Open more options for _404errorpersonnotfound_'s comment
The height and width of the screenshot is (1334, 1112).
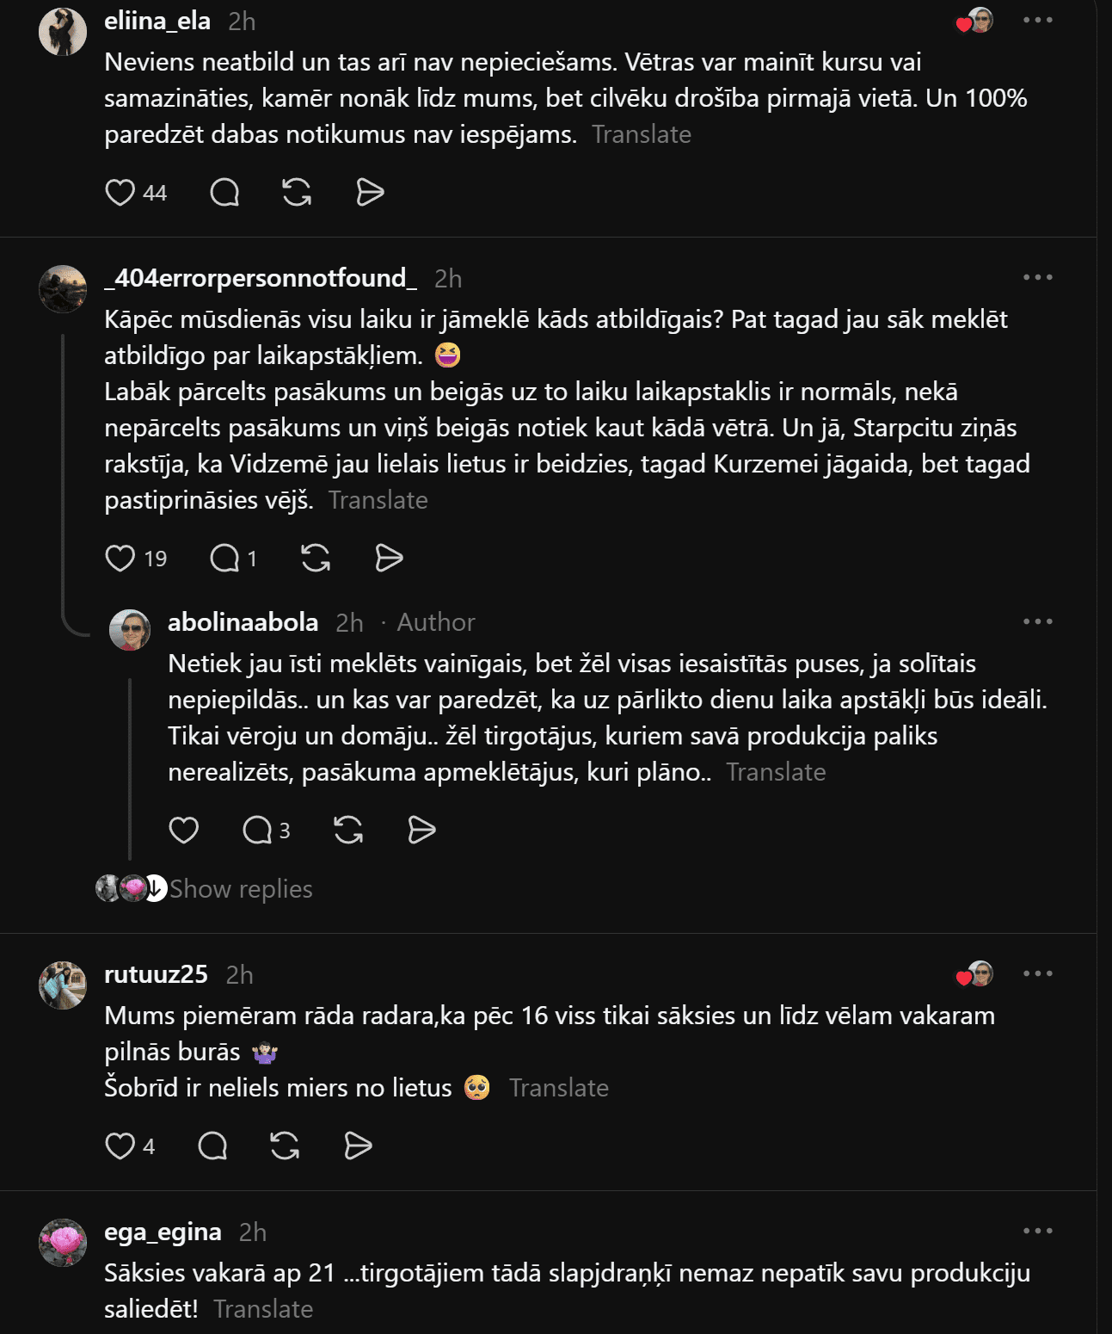(x=1038, y=277)
